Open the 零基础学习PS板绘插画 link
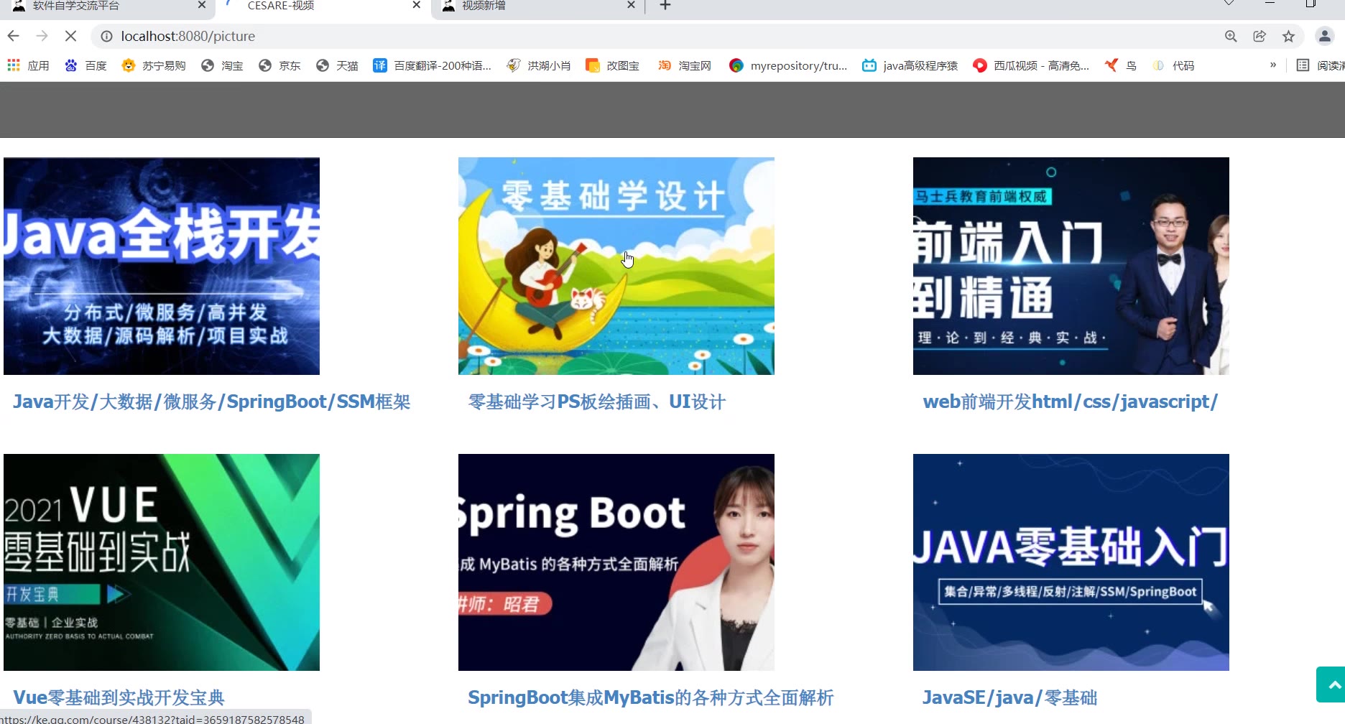 [x=597, y=402]
